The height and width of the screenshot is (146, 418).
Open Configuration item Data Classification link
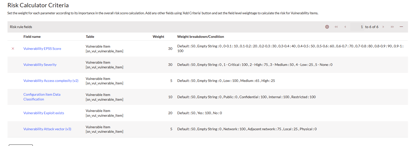pos(42,97)
